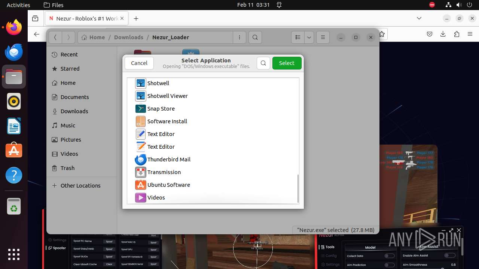Click Firefox back arrow

click(36, 34)
